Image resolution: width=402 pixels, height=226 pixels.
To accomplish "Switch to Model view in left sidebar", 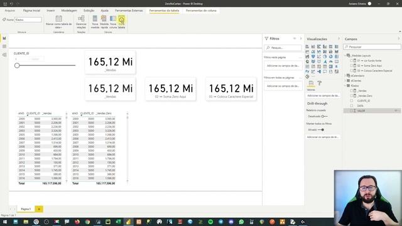I will [x=4, y=55].
